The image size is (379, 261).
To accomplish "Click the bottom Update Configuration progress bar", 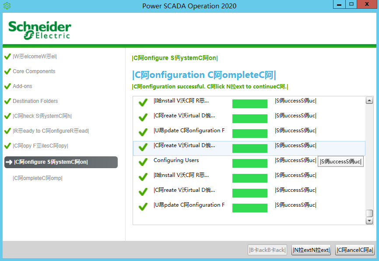I will (250, 208).
